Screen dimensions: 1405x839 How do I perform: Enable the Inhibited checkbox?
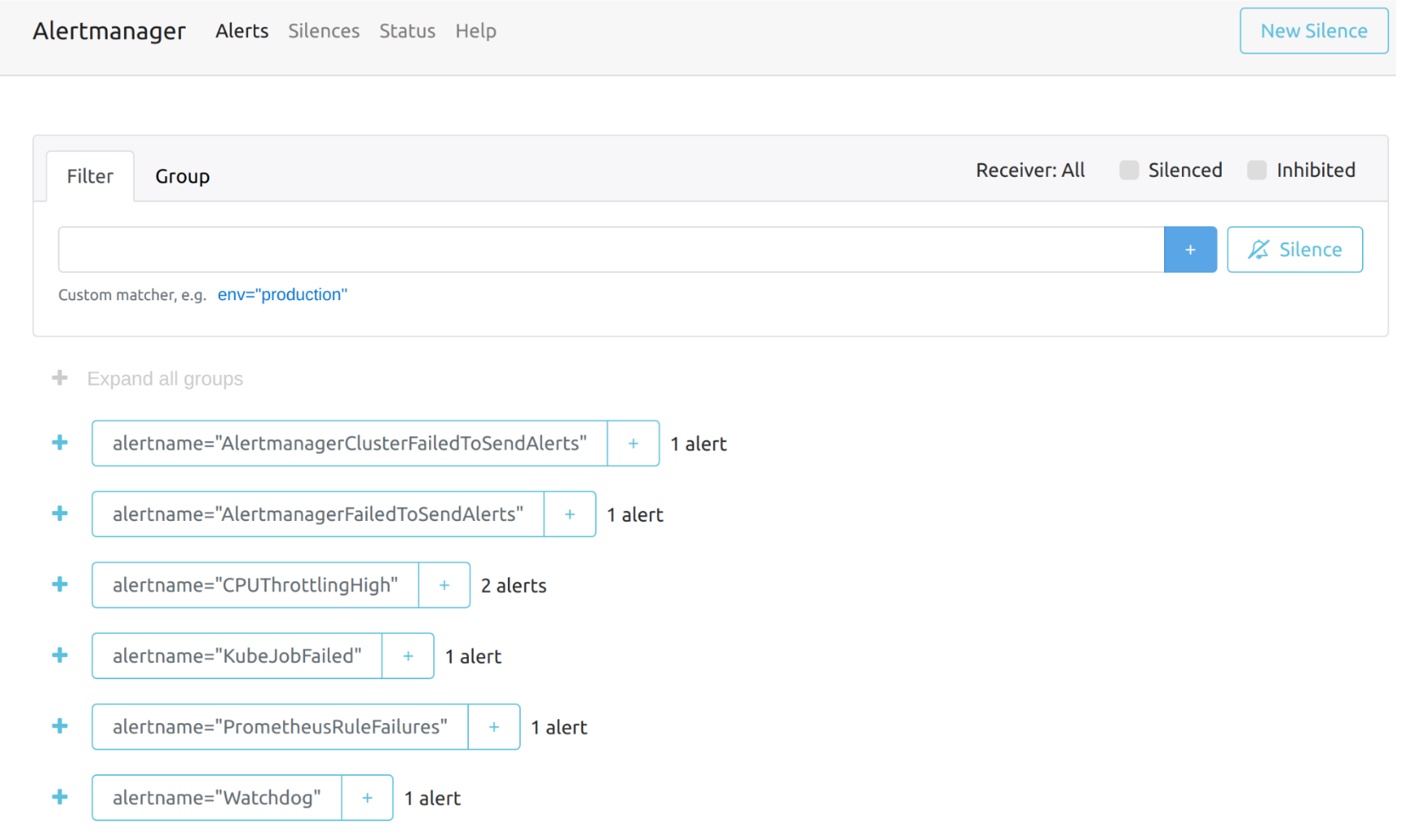pos(1257,170)
